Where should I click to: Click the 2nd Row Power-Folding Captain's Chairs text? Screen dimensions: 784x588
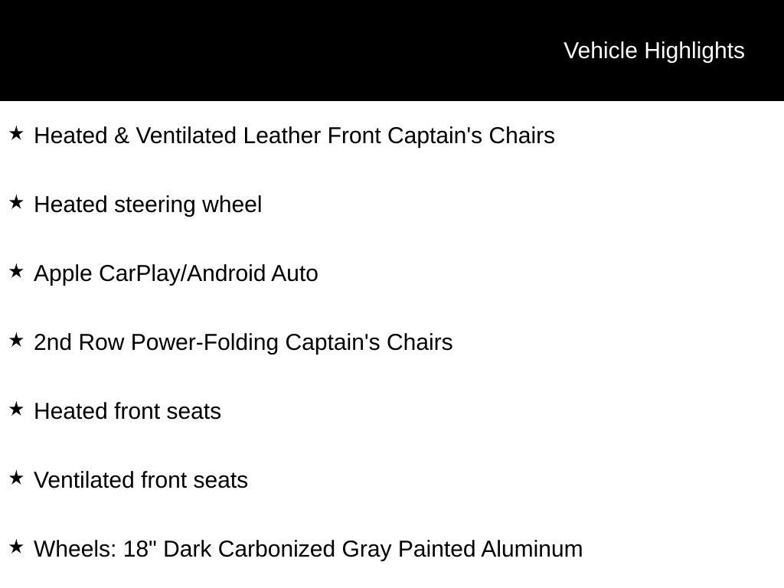pyautogui.click(x=243, y=342)
